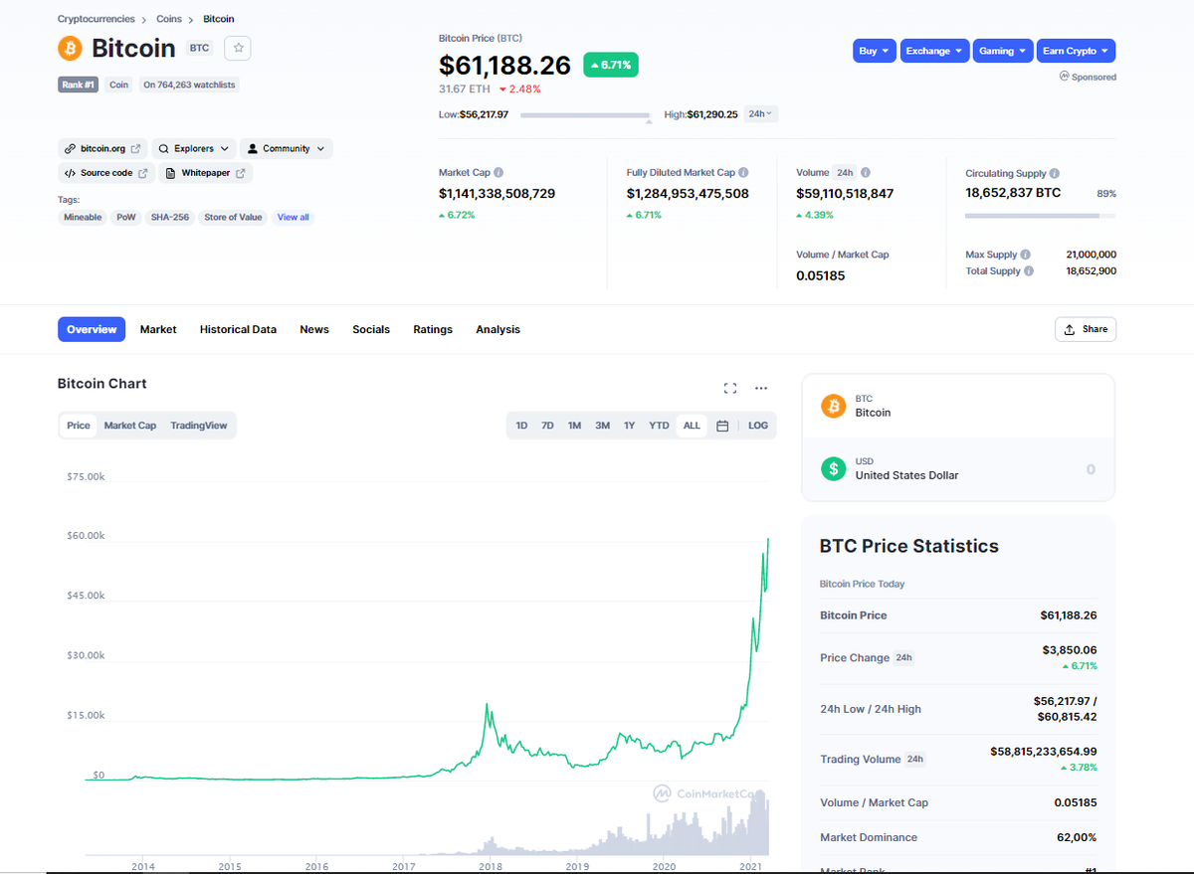Select Market Cap chart view
Screen dimensions: 1194x874
point(130,426)
